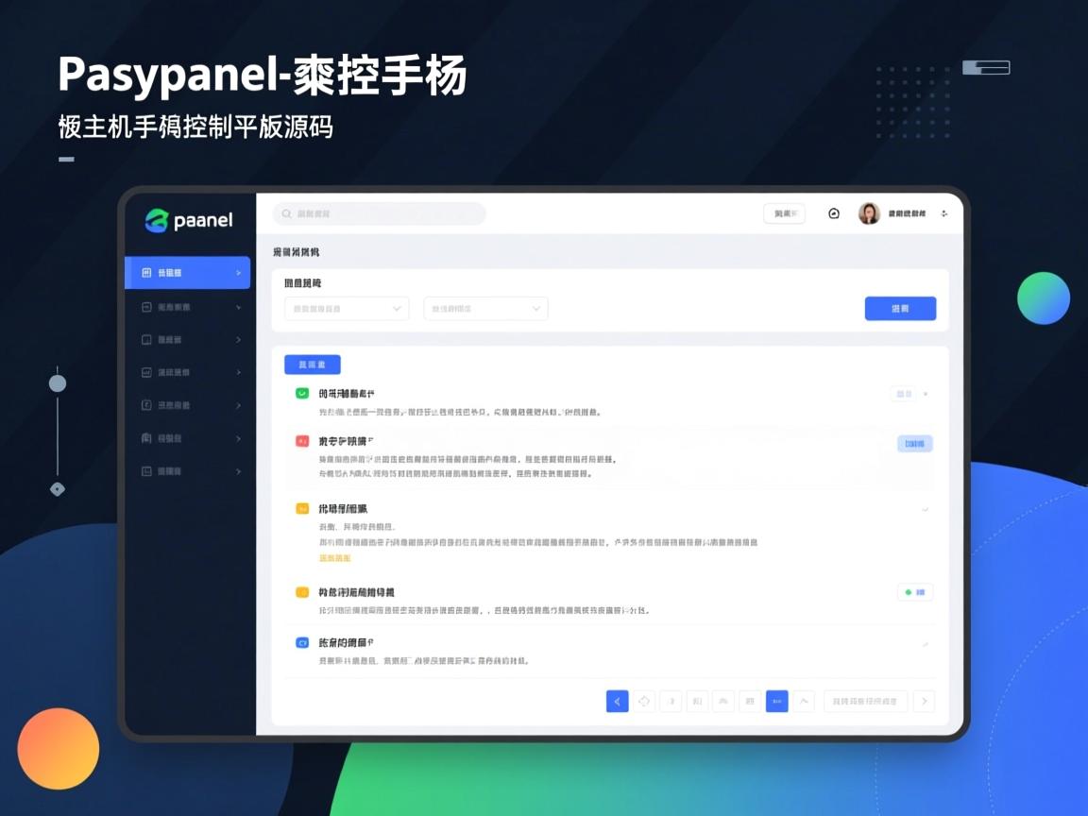Click the small progress bar graphic top right
Screen dimensions: 1088x816
point(986,67)
